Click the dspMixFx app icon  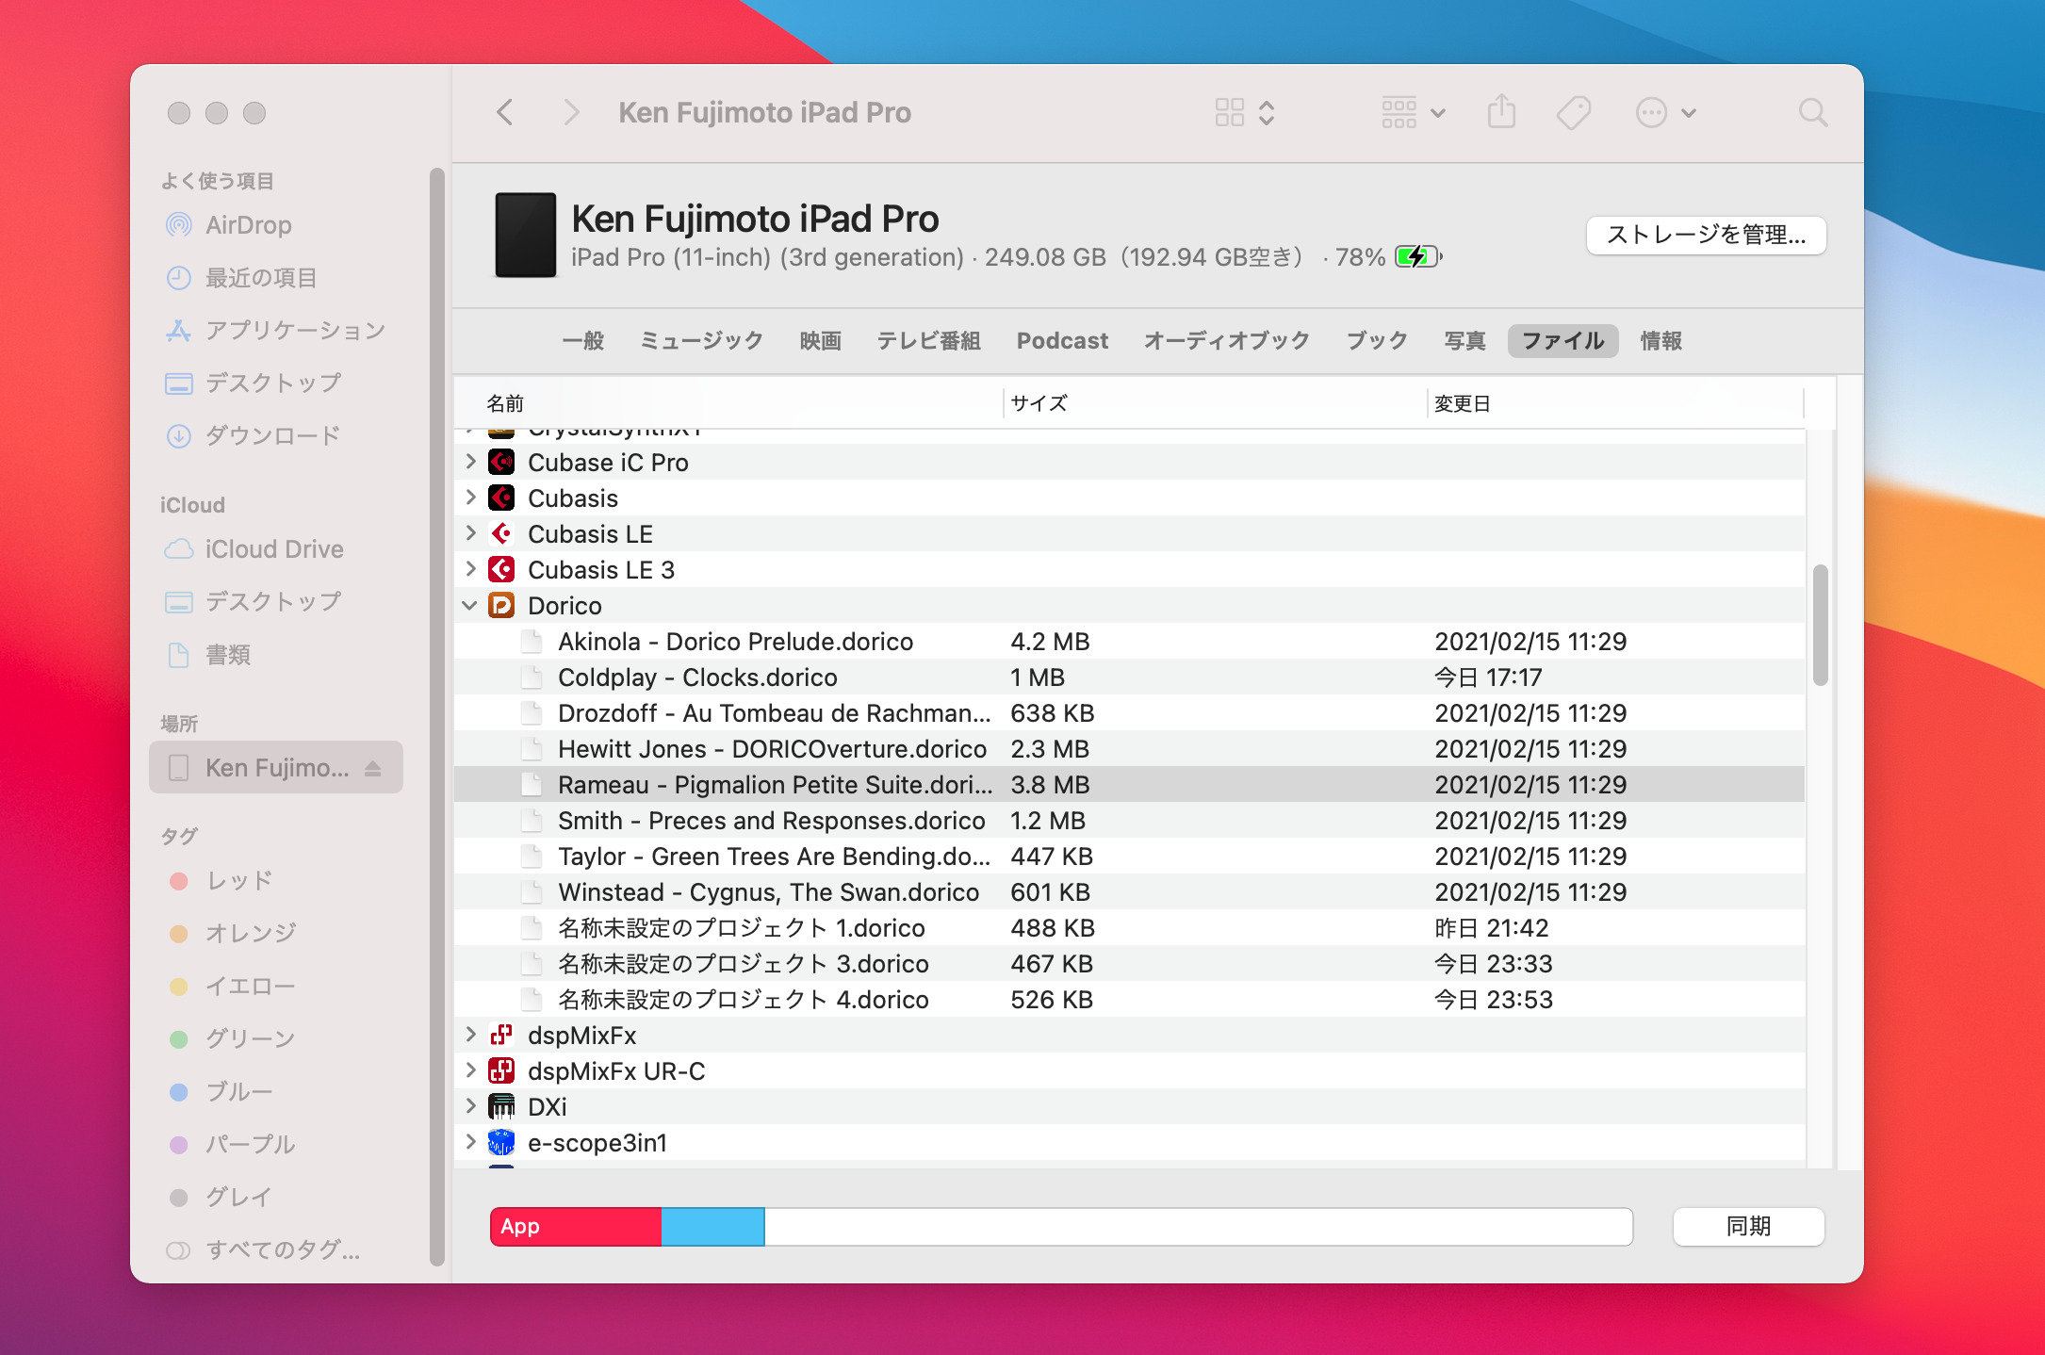(501, 1035)
